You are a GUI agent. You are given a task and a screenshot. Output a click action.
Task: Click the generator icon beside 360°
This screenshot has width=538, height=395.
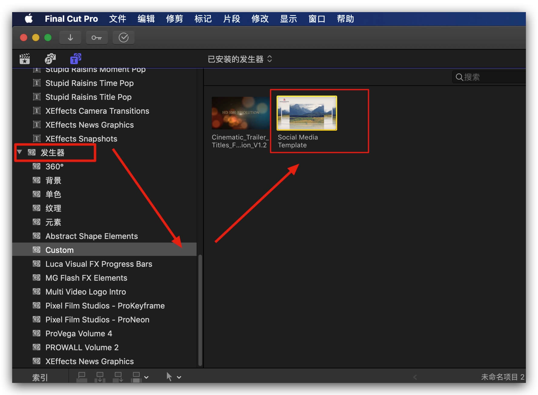(36, 166)
